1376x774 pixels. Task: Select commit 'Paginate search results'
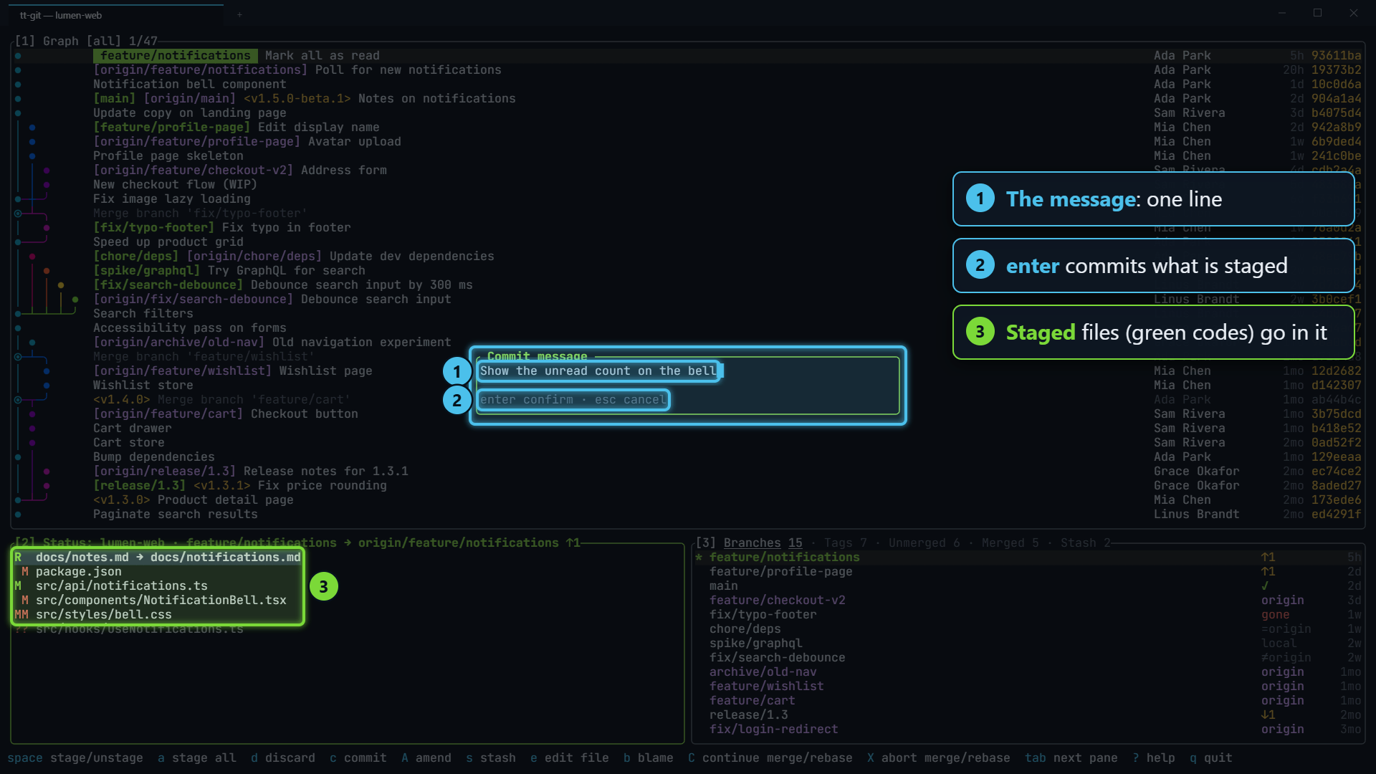coord(688,514)
